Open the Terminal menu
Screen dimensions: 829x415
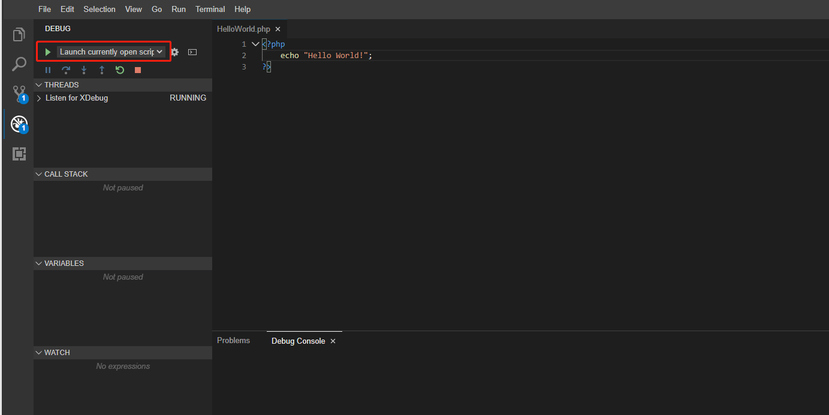tap(210, 9)
